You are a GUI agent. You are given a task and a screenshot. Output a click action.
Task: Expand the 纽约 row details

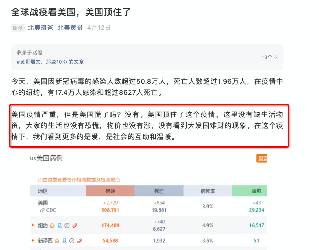coord(33,225)
